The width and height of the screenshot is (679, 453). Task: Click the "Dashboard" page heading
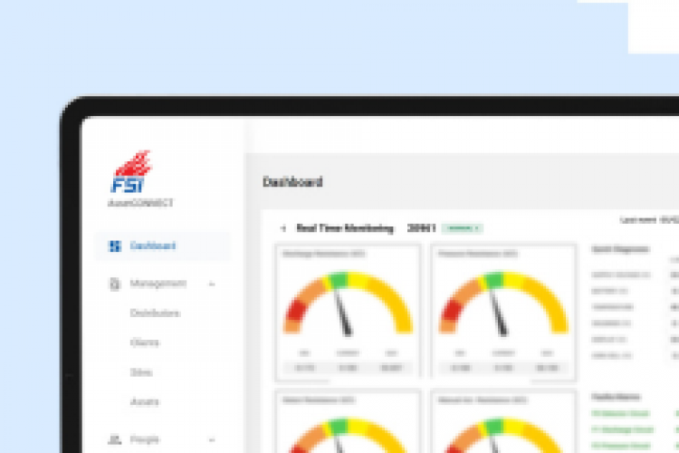coord(292,182)
